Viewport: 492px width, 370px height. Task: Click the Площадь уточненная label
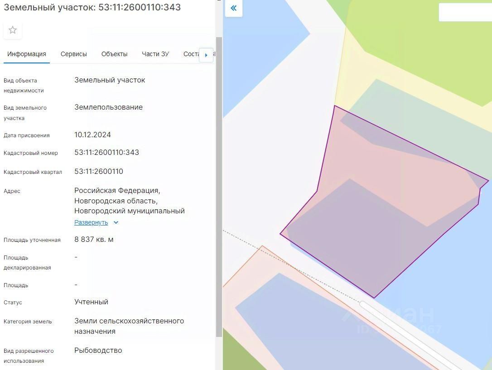tap(32, 240)
